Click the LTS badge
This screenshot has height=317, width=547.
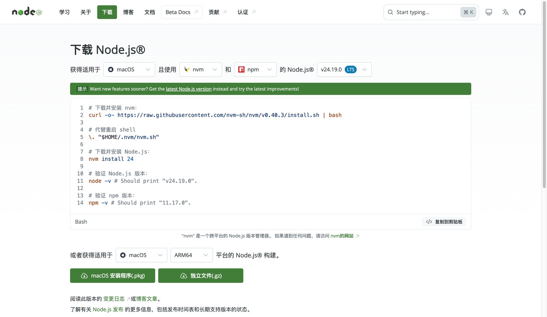click(351, 69)
